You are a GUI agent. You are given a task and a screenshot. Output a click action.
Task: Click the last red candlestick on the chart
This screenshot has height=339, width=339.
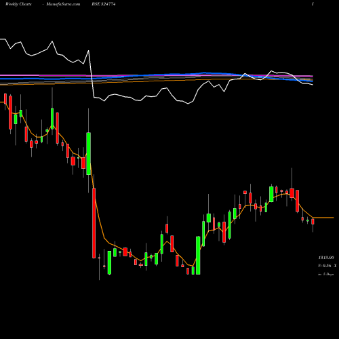point(313,222)
